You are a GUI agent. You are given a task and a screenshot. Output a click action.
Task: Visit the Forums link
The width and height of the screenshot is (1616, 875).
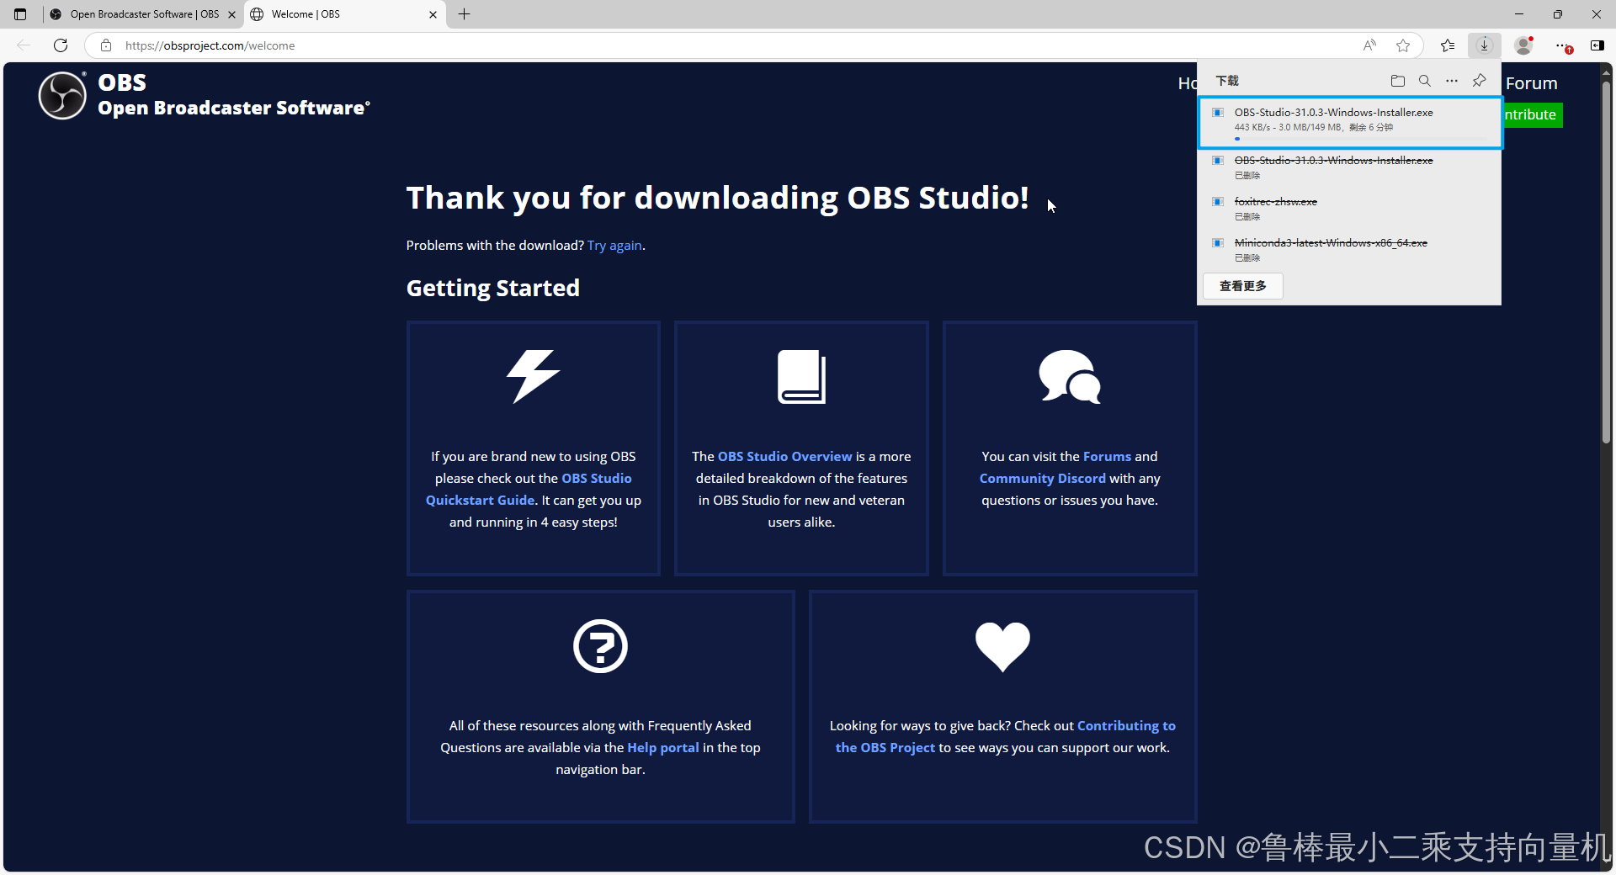coord(1107,457)
